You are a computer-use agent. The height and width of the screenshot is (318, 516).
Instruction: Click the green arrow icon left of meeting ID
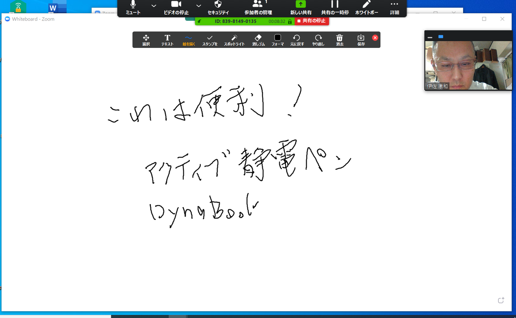click(x=200, y=21)
